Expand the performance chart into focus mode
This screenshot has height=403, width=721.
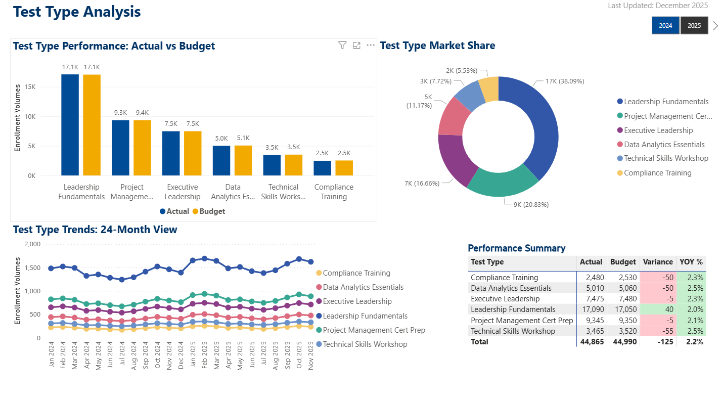coord(356,45)
